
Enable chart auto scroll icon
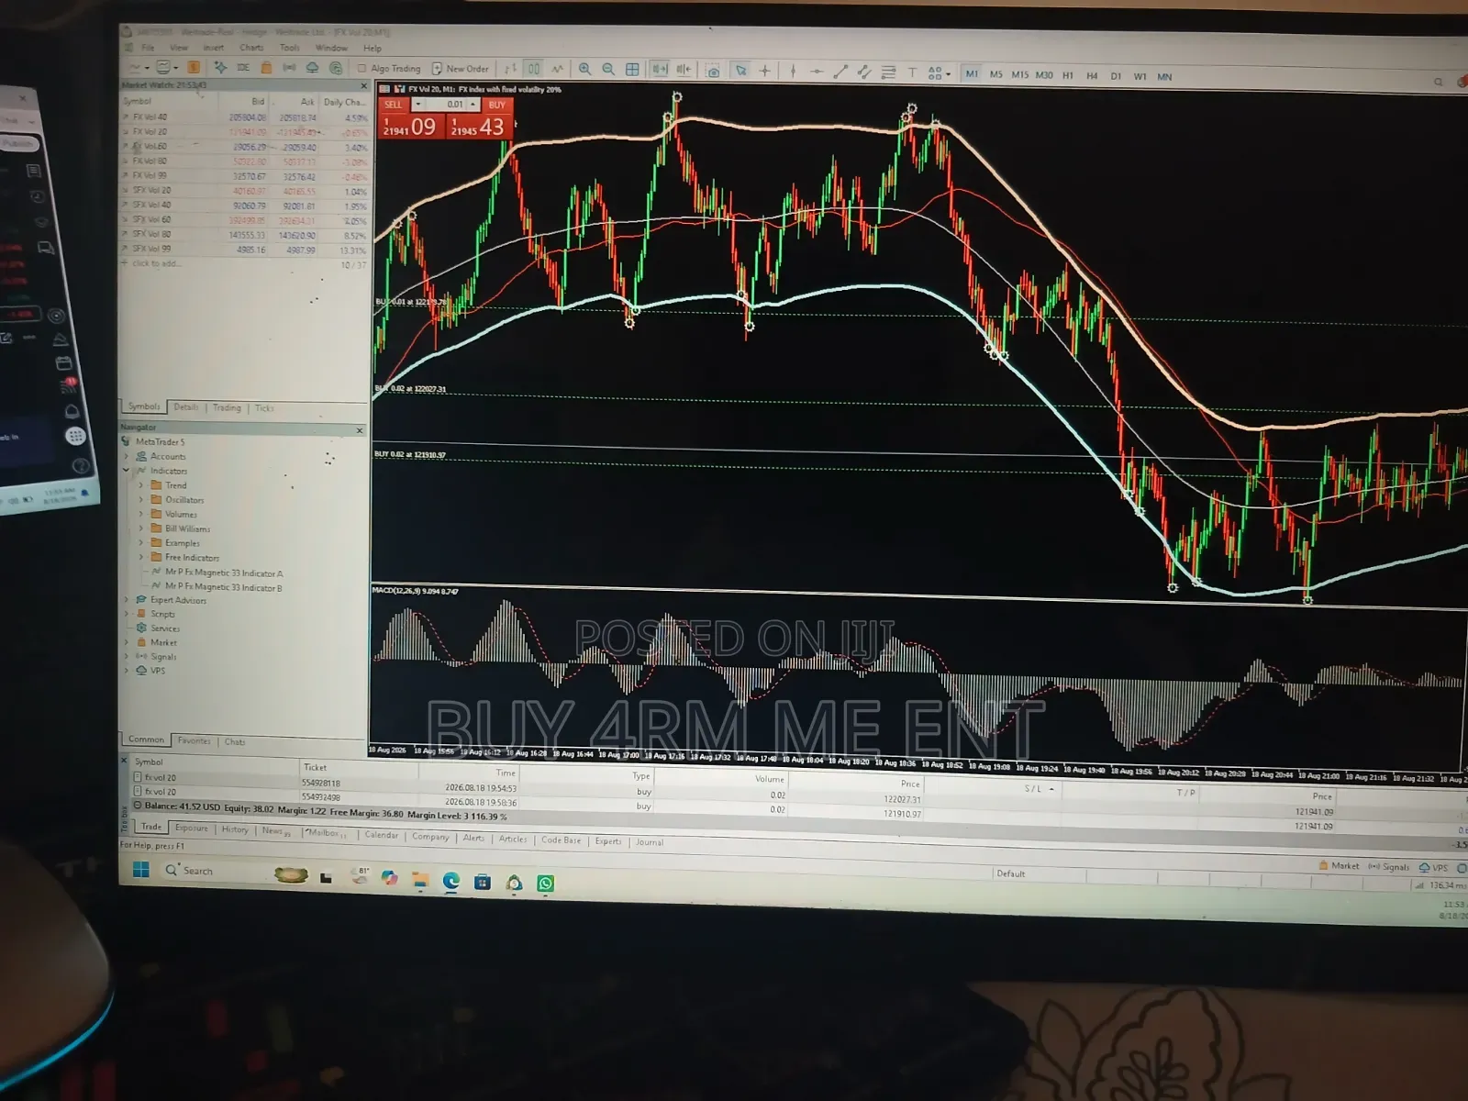(660, 69)
